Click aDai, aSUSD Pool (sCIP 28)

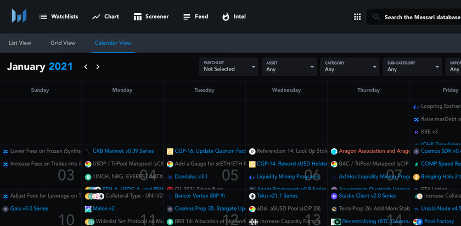289,208
